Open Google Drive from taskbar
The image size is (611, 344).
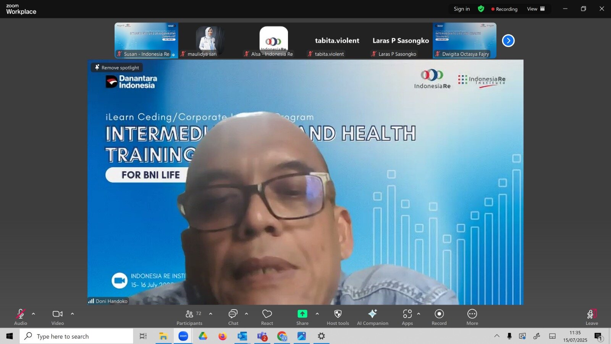(203, 336)
